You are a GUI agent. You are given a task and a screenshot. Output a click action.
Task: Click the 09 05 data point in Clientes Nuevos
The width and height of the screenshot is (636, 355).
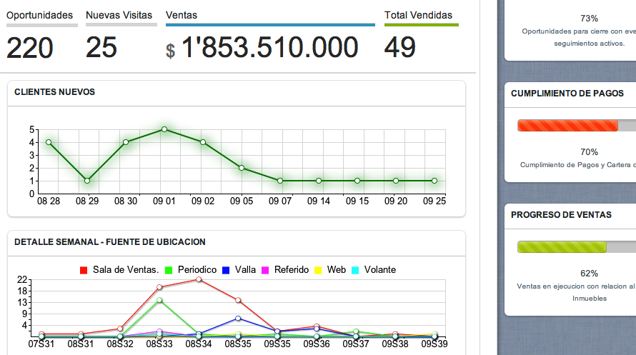click(x=242, y=168)
